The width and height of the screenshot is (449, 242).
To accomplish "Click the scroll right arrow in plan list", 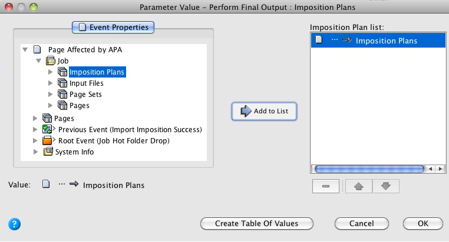I will [x=440, y=169].
